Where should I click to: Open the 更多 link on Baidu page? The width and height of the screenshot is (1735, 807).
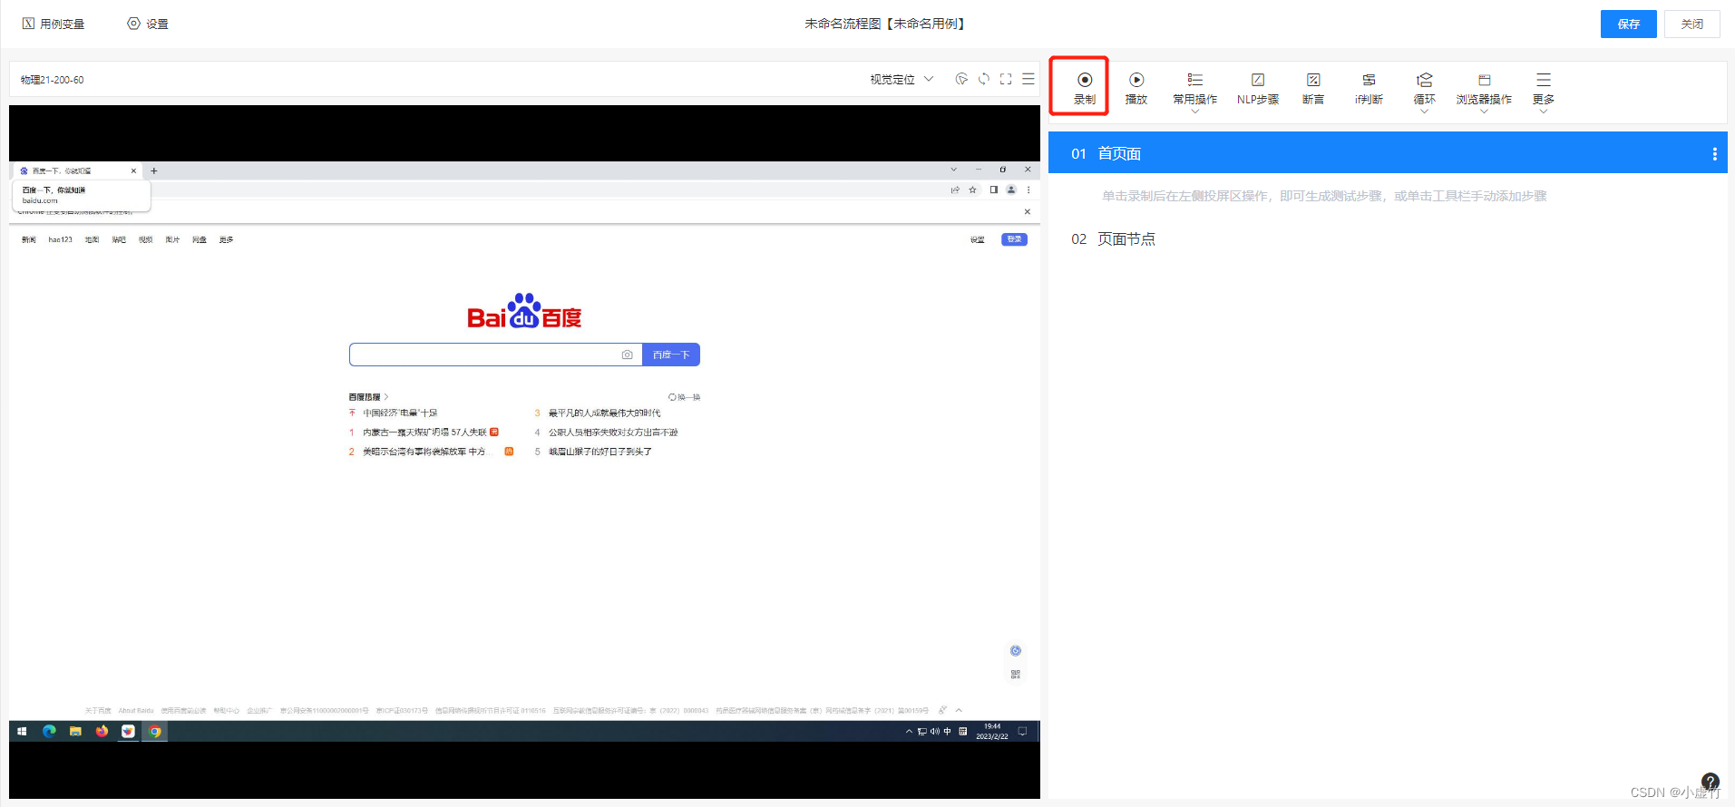226,239
